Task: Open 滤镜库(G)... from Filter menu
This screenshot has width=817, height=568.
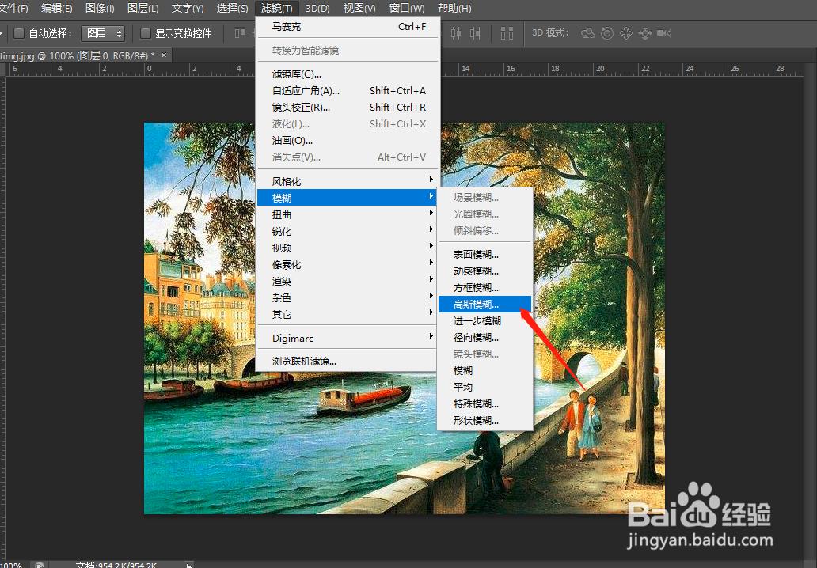Action: (x=348, y=74)
